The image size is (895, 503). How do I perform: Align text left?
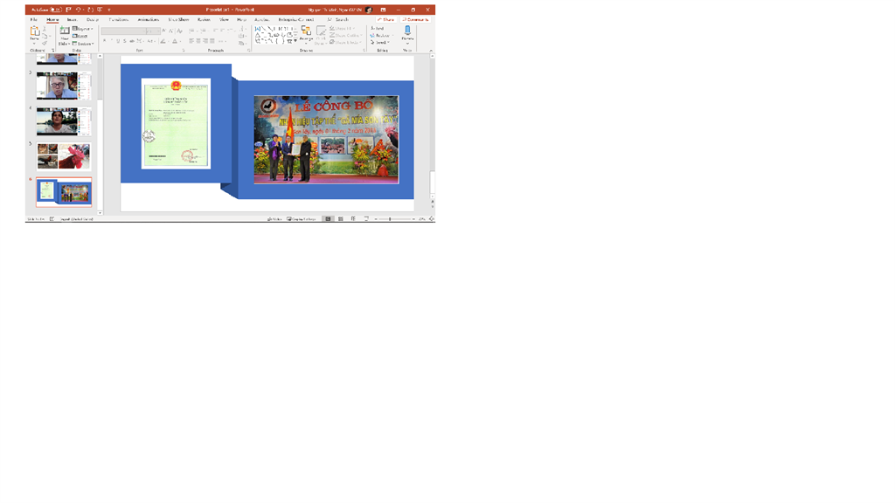point(191,41)
